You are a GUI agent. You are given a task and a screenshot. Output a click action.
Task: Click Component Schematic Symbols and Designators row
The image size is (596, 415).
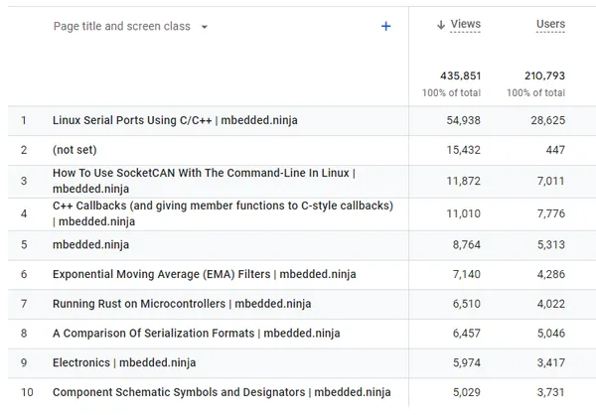tap(222, 392)
